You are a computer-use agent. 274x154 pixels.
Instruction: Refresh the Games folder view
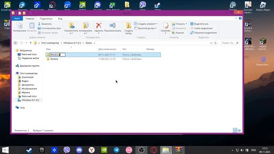(215, 43)
